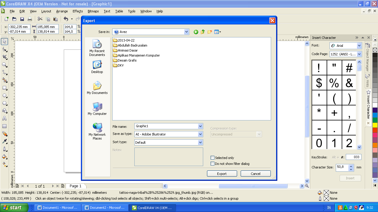
Task: Select the Ellipse tool
Action: (x=4, y=95)
